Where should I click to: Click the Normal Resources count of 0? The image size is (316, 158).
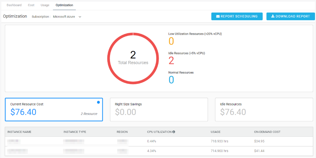point(171,80)
